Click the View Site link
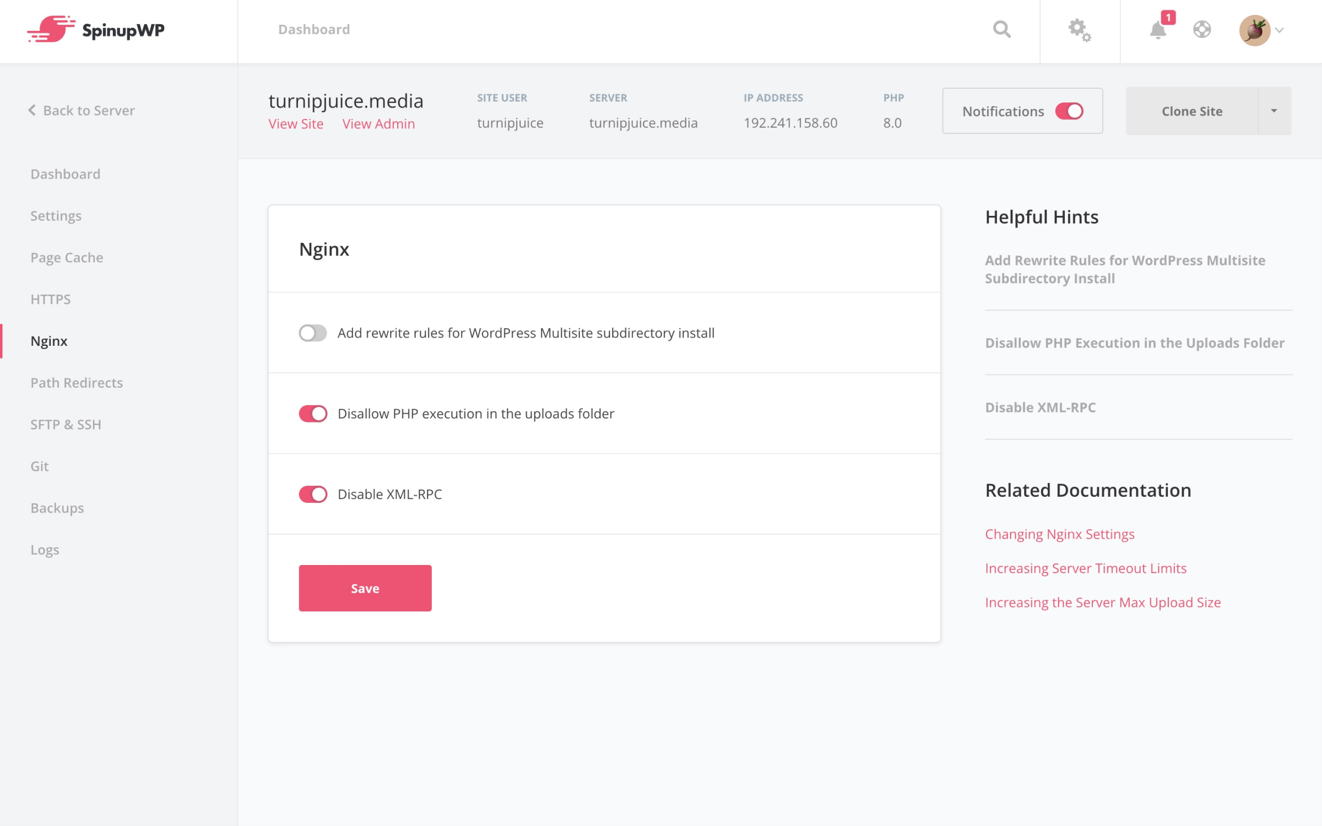The image size is (1322, 826). point(296,124)
